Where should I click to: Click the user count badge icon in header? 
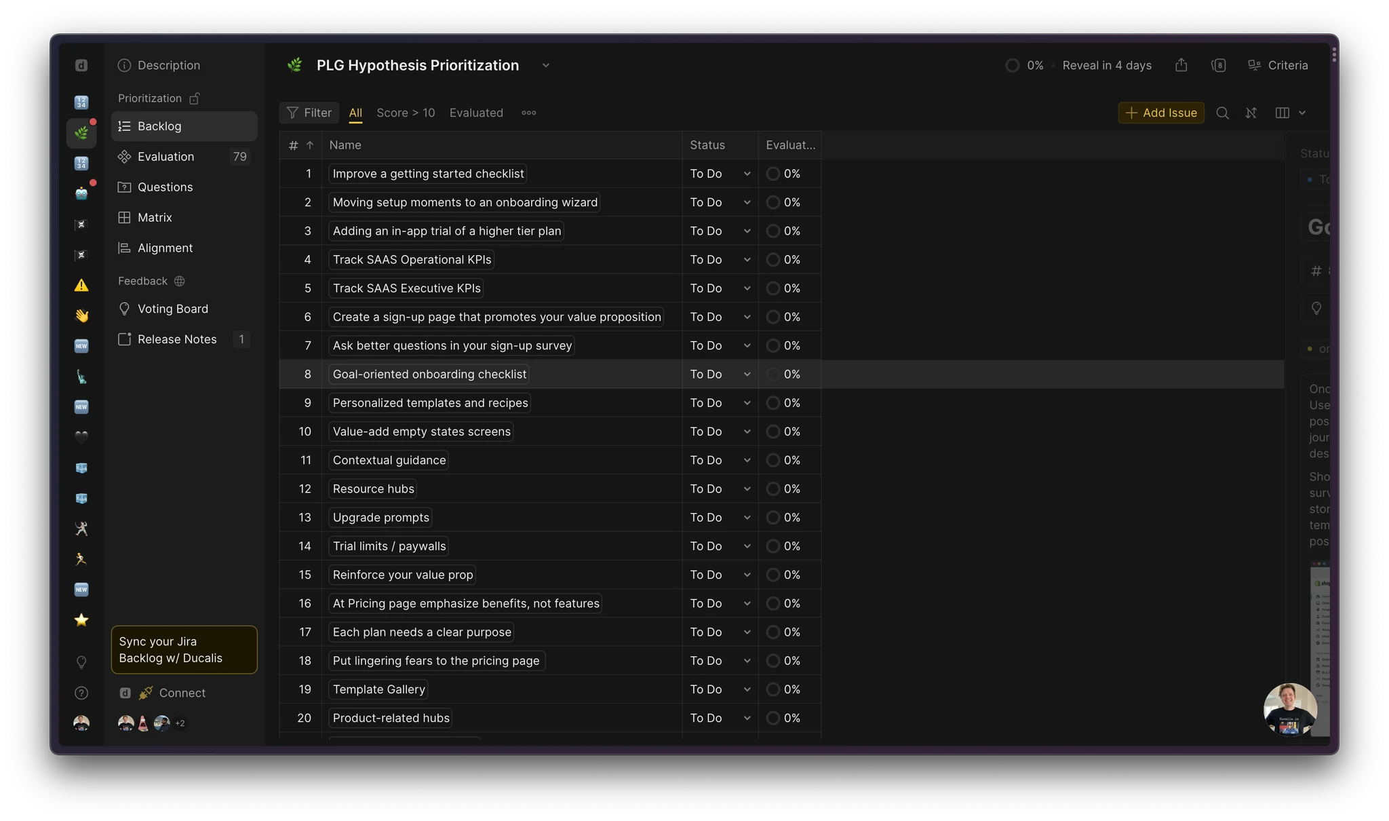coord(1219,65)
